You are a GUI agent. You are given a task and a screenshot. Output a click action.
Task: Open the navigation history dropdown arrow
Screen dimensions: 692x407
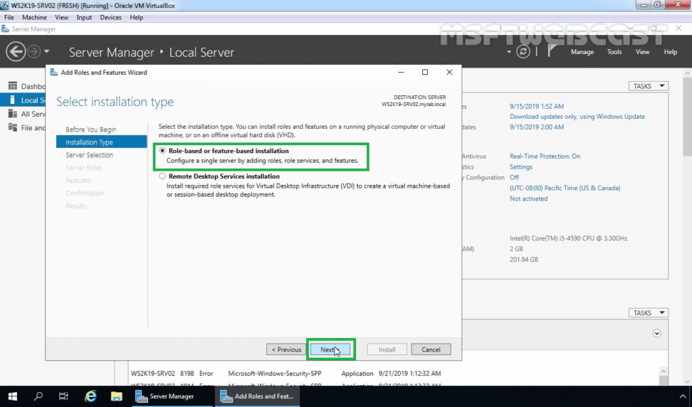click(47, 51)
